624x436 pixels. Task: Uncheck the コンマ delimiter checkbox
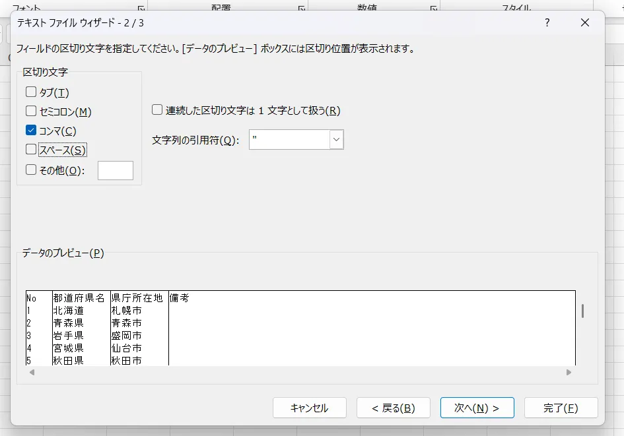coord(31,131)
